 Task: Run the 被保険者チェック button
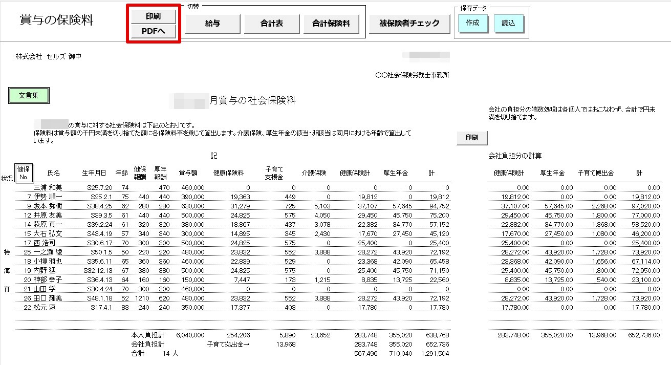pyautogui.click(x=409, y=24)
